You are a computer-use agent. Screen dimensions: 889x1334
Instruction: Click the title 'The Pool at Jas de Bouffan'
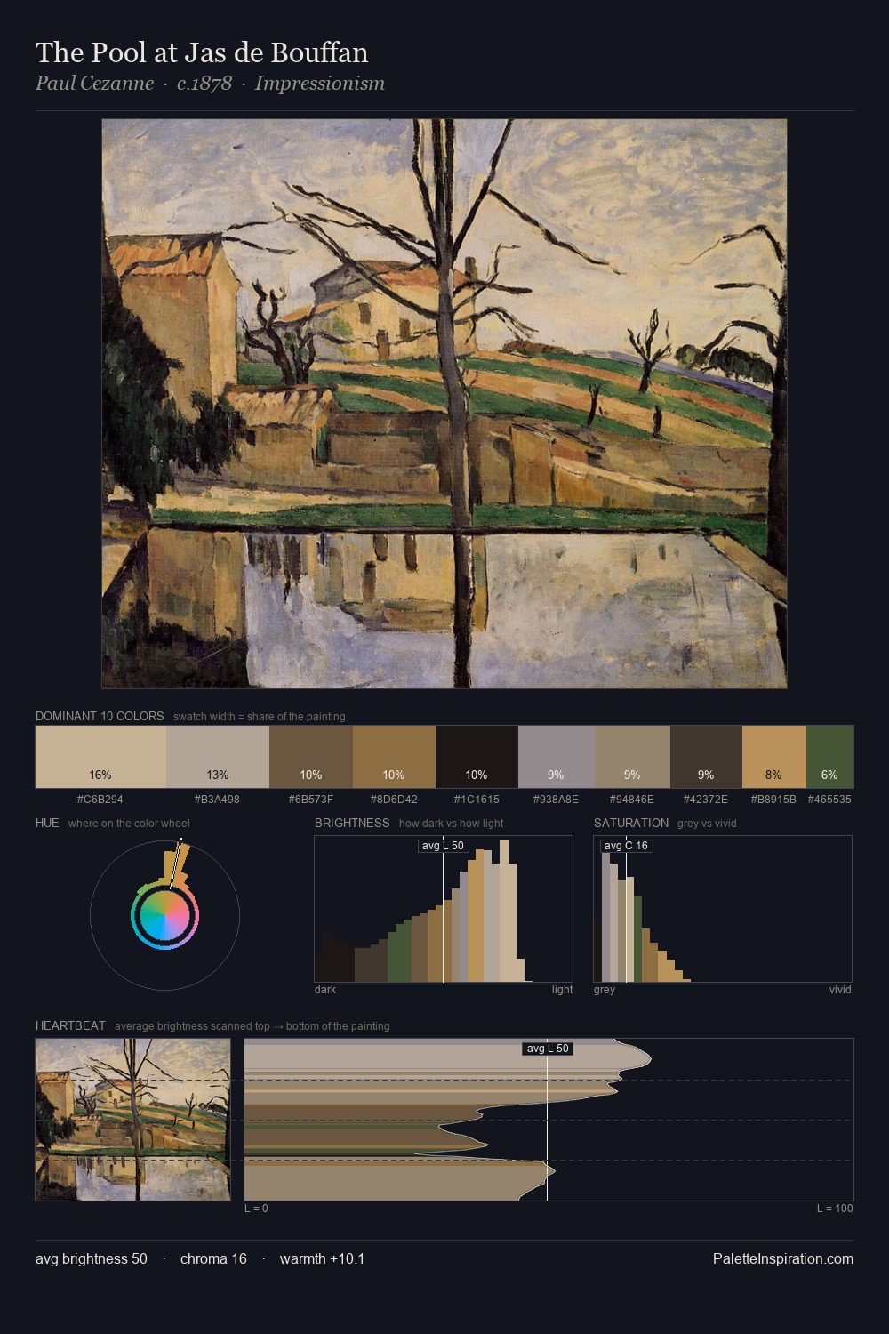[x=202, y=52]
